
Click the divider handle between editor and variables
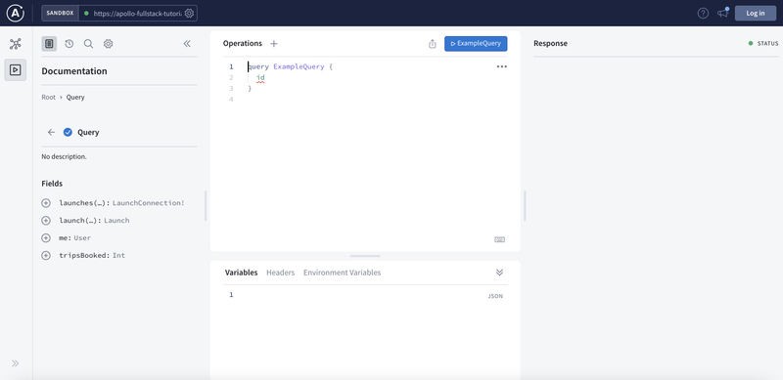[x=365, y=256]
